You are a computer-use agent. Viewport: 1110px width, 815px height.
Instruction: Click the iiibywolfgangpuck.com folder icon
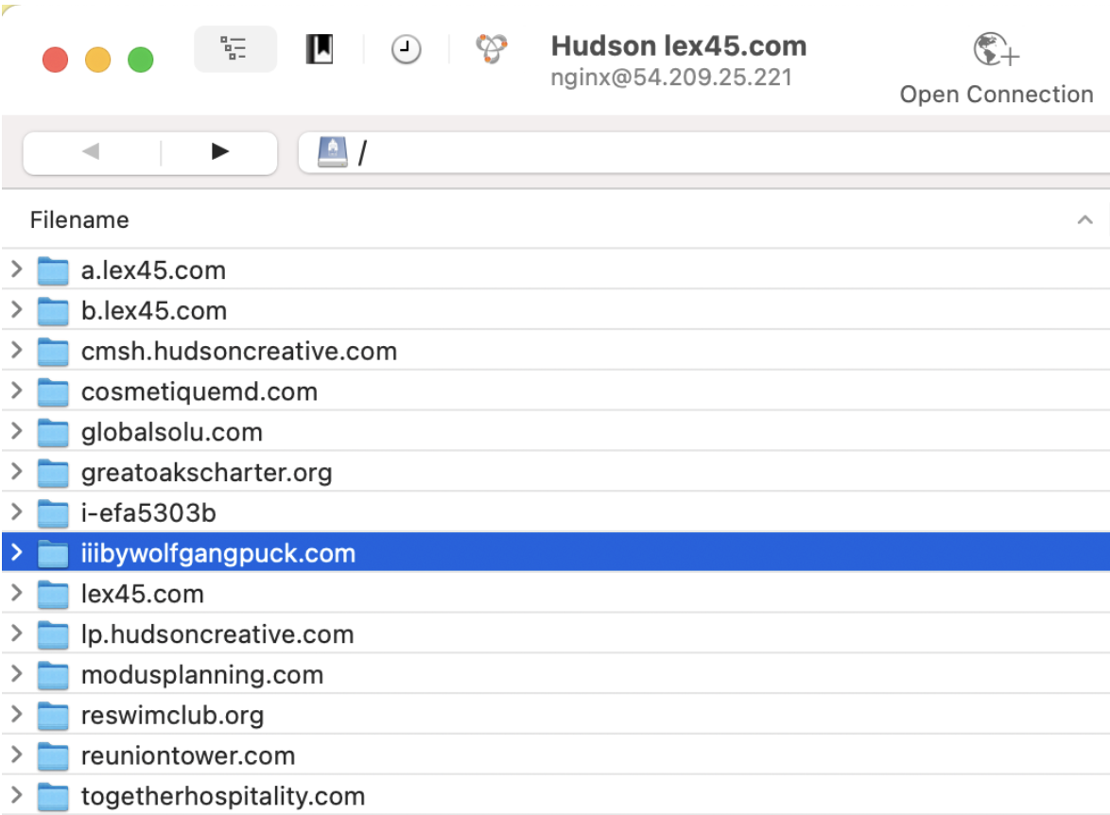pos(53,553)
